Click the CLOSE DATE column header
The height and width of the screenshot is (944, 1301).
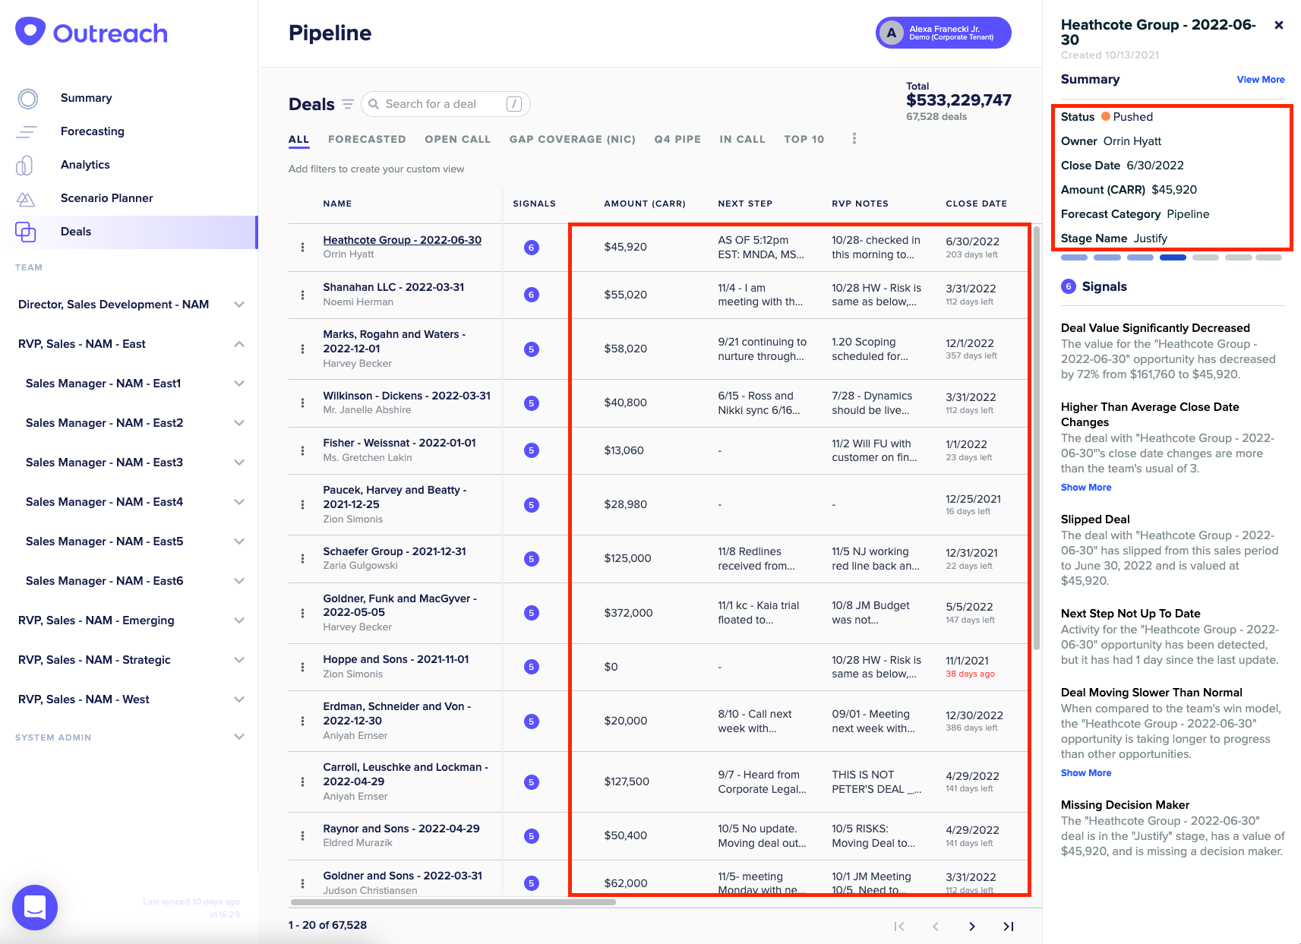976,204
